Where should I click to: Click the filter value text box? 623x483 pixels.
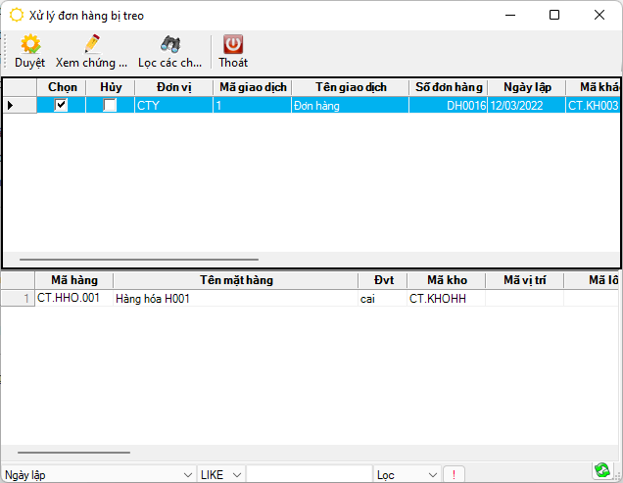(309, 475)
